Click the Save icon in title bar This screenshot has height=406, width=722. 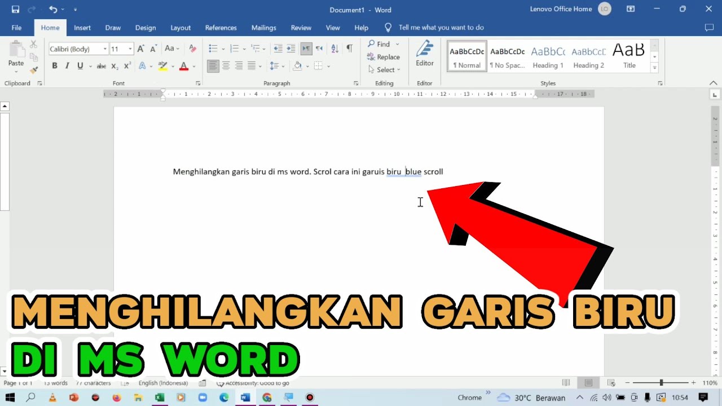pyautogui.click(x=15, y=9)
